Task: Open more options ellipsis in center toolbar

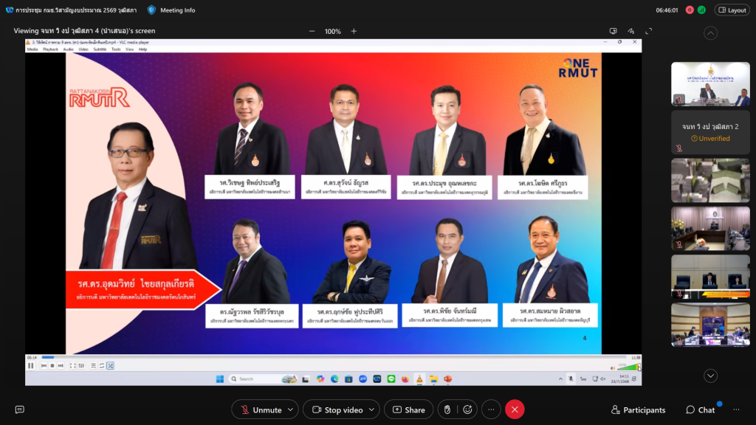Action: [x=491, y=410]
